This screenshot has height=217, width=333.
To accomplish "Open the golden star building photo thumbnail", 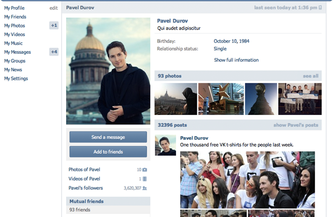I will [221, 99].
